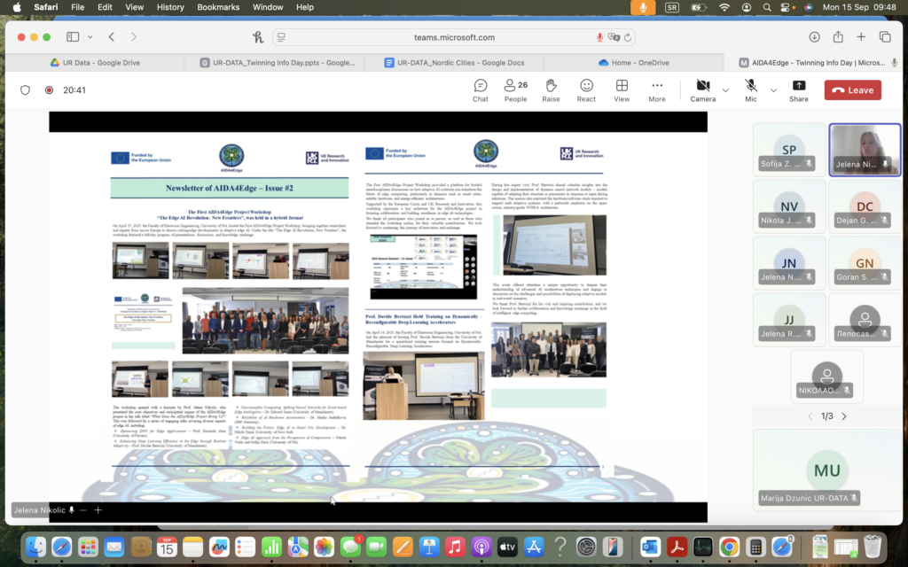Open the meeting Chat panel
Screen dimensions: 908x567
click(480, 89)
